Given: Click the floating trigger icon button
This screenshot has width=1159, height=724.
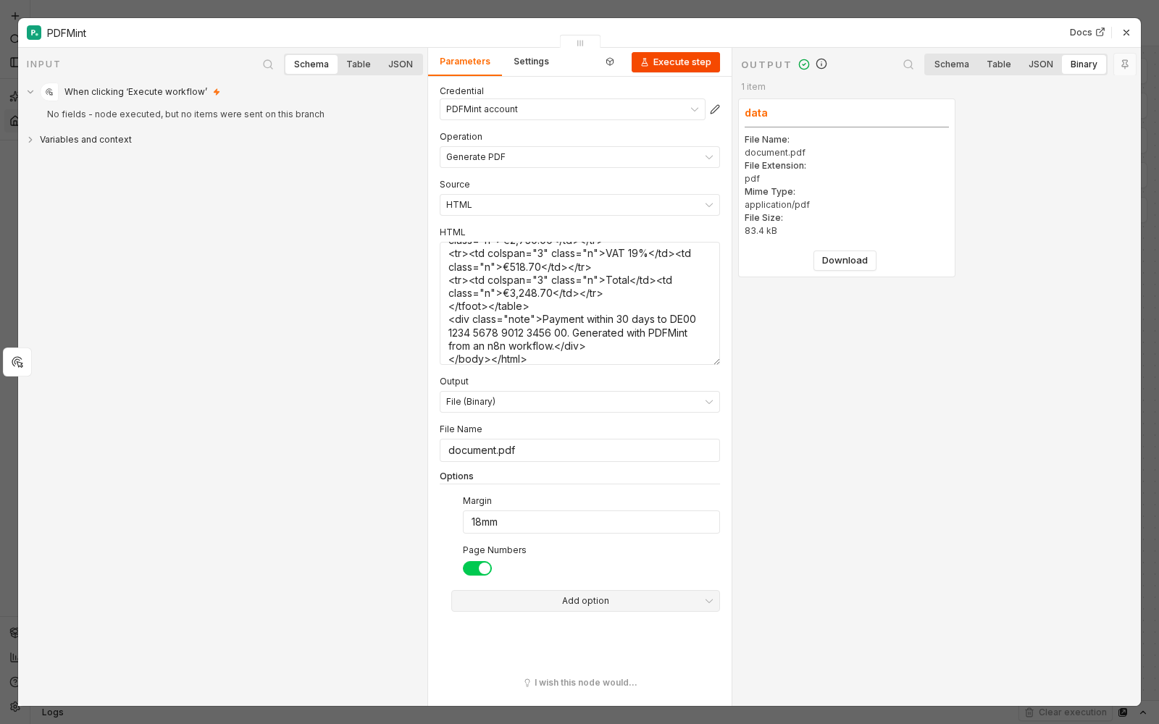Looking at the screenshot, I should pyautogui.click(x=17, y=362).
